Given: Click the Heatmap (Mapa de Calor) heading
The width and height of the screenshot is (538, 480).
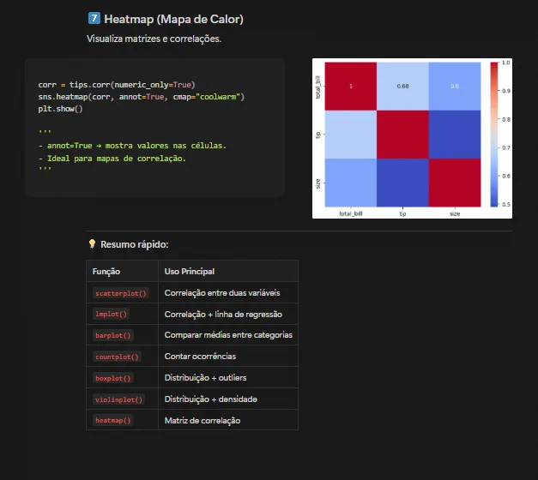Looking at the screenshot, I should tap(173, 19).
